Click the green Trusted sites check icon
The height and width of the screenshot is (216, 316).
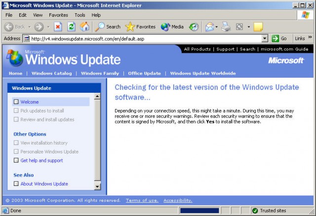tap(255, 211)
